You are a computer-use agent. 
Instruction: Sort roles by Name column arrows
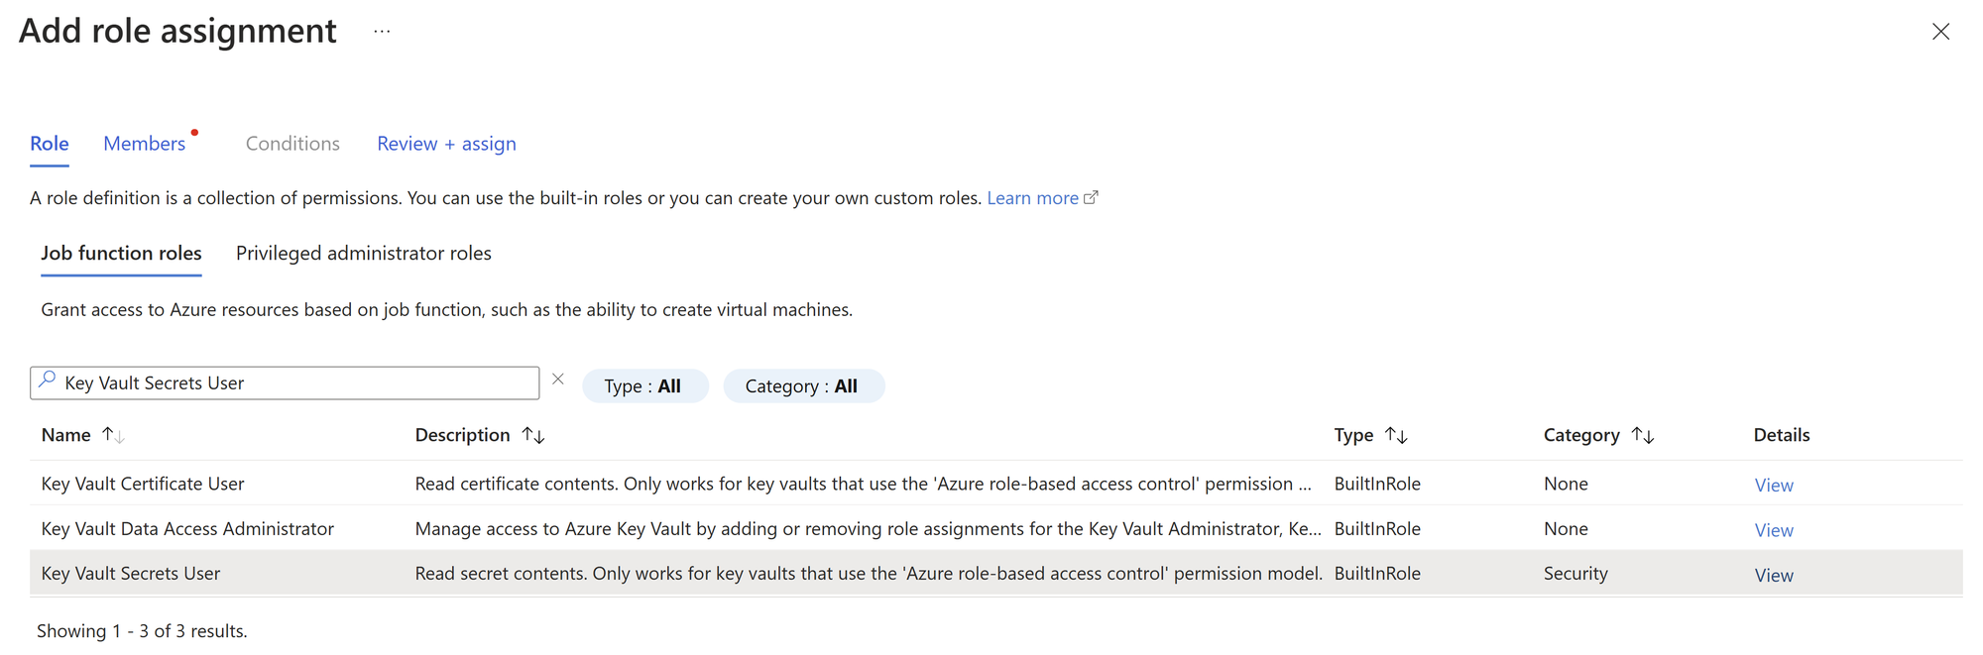(x=113, y=435)
